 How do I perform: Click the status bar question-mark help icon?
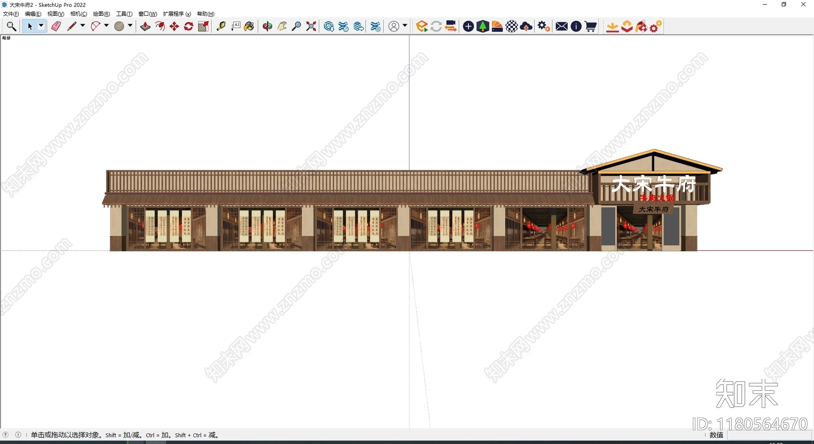coord(6,435)
